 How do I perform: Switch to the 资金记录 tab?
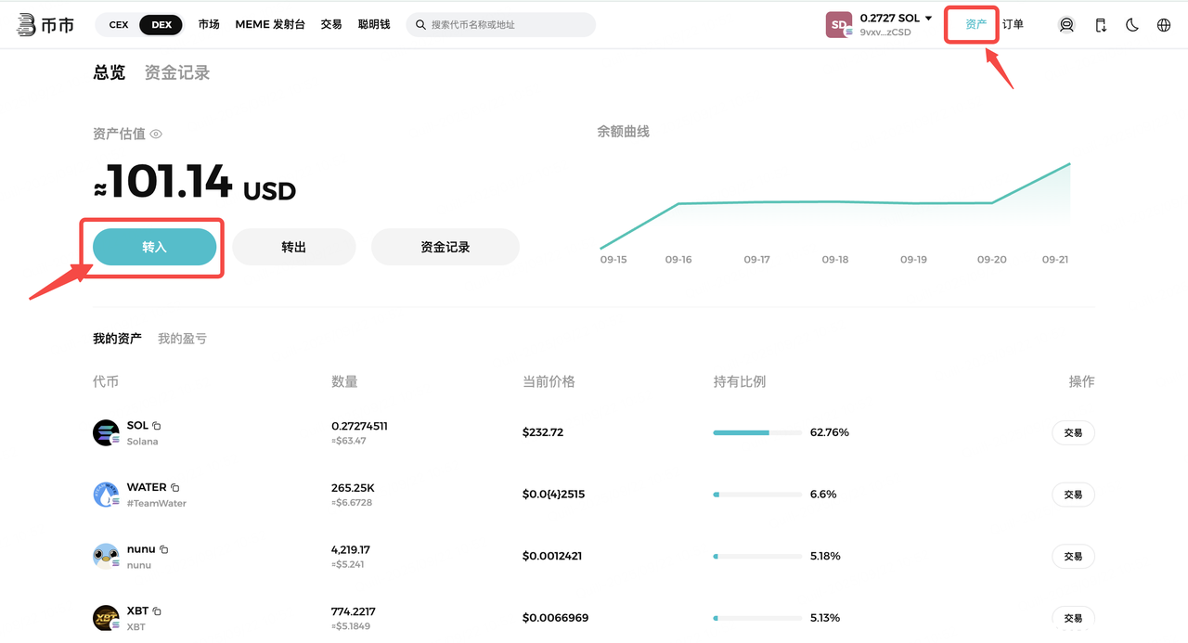[x=177, y=72]
